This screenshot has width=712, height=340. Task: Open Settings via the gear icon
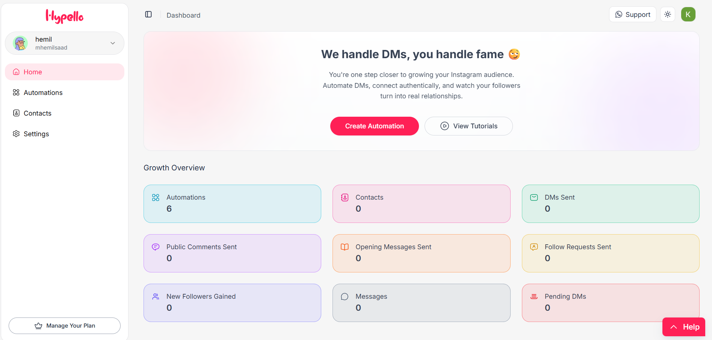16,134
